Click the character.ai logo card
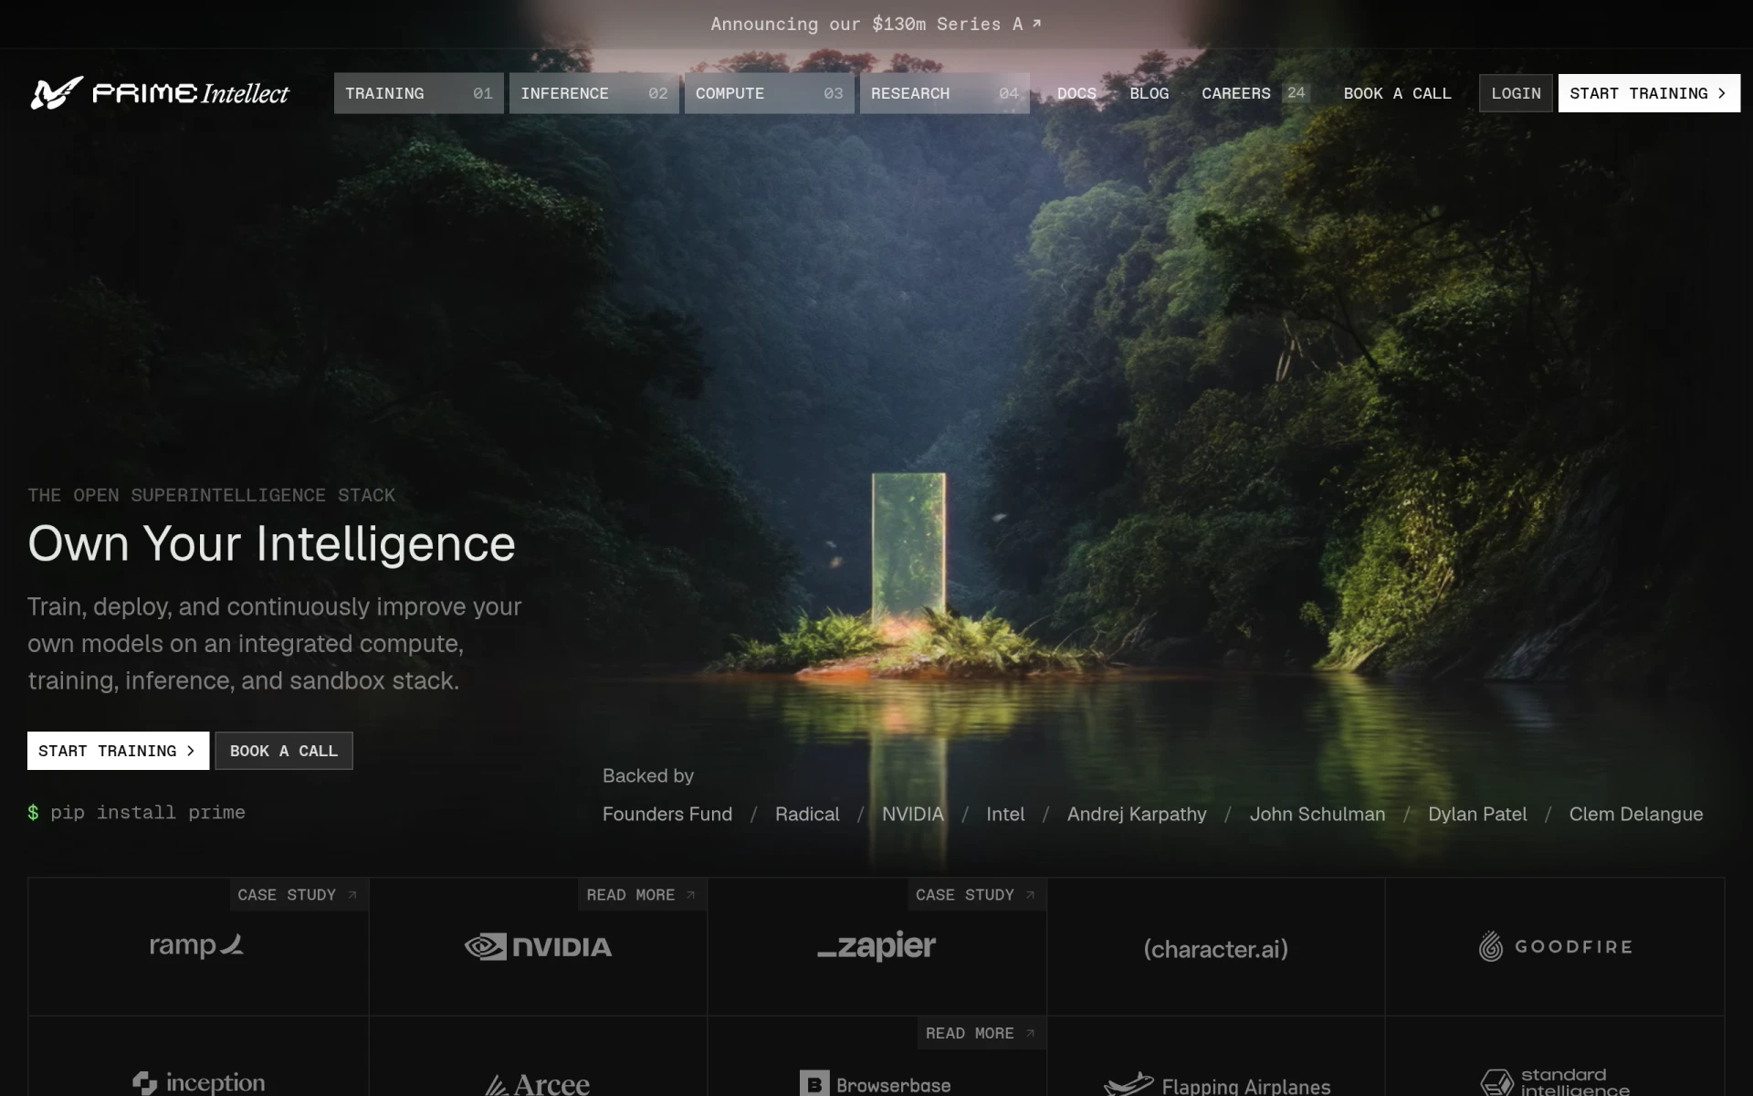This screenshot has height=1096, width=1753. [x=1216, y=946]
